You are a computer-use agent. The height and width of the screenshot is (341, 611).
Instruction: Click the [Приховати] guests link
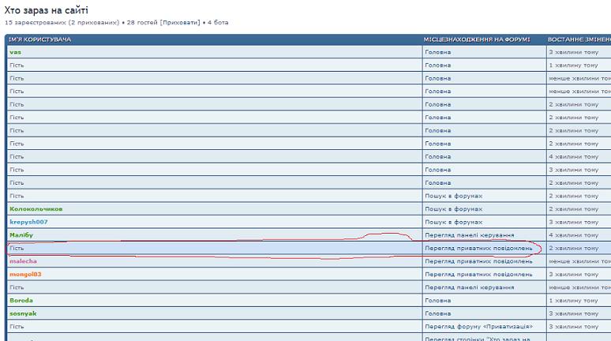[180, 22]
